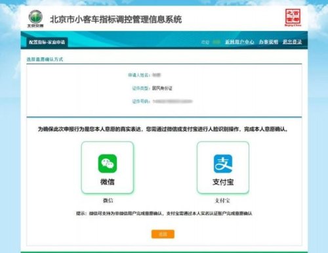
Task: Open the 配置指标-家庭申请 tab
Action: 47,42
